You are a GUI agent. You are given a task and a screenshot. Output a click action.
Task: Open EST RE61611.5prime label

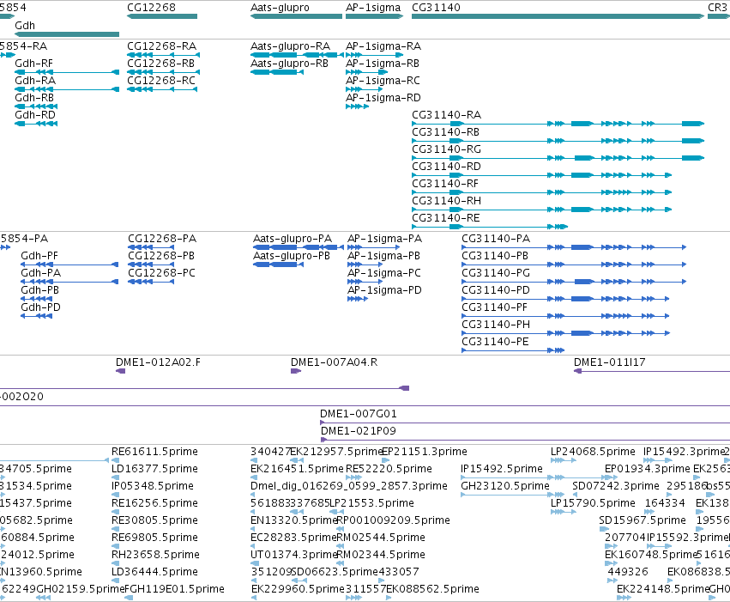154,452
